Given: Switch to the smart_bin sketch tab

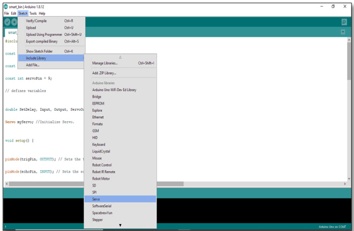Looking at the screenshot, I should click(x=12, y=33).
